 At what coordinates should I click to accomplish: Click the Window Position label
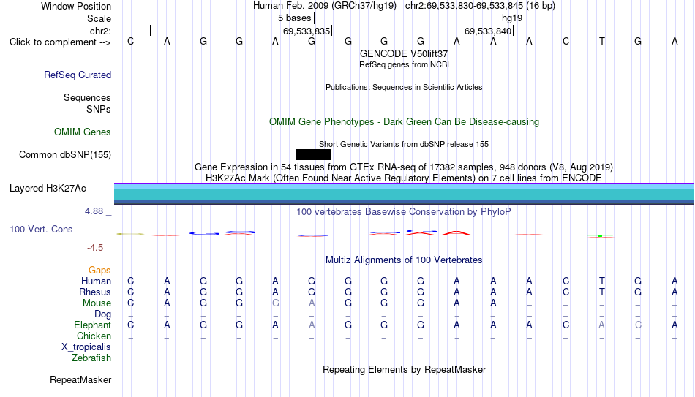tap(76, 6)
